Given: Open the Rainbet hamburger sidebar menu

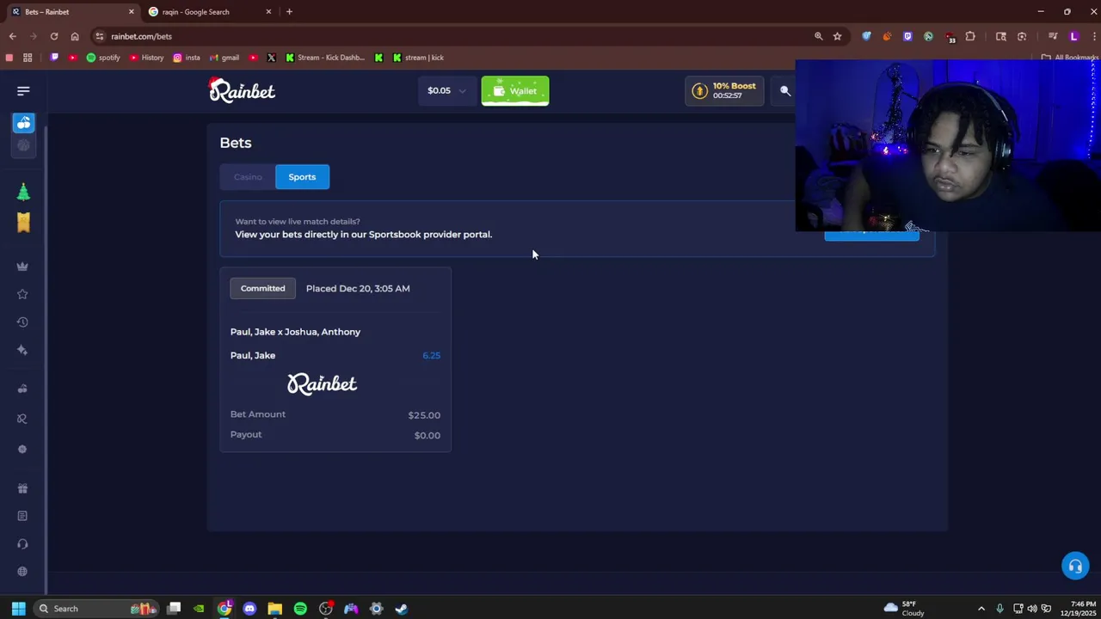Looking at the screenshot, I should click(23, 91).
